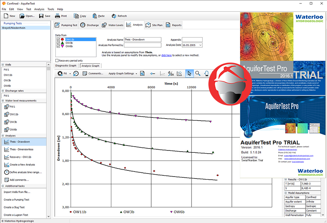Image resolution: width=327 pixels, height=223 pixels.
Task: Collapse Results - OW11b section
Action: pyautogui.click(x=286, y=179)
